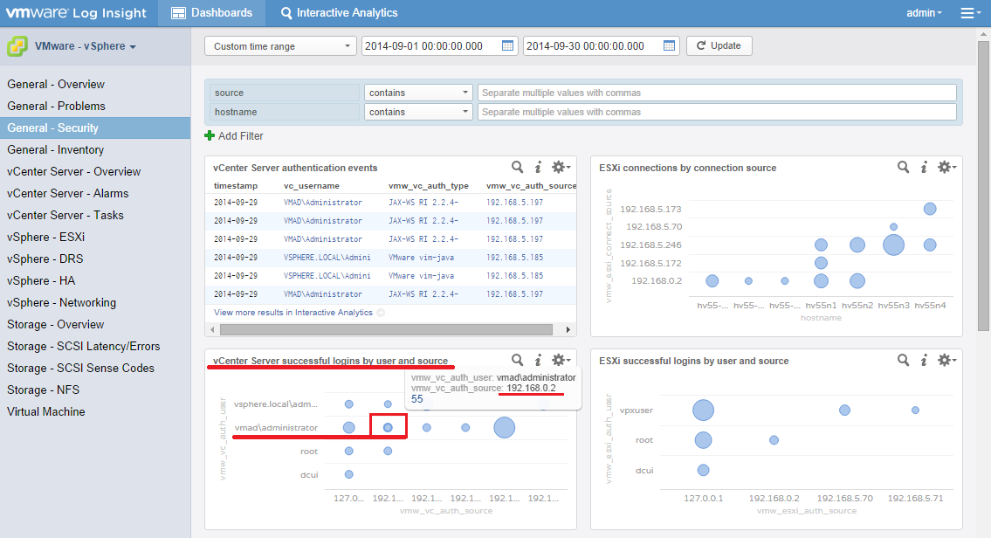This screenshot has width=991, height=538.
Task: Click magnifier on vCenter Server authentication events
Action: point(517,167)
